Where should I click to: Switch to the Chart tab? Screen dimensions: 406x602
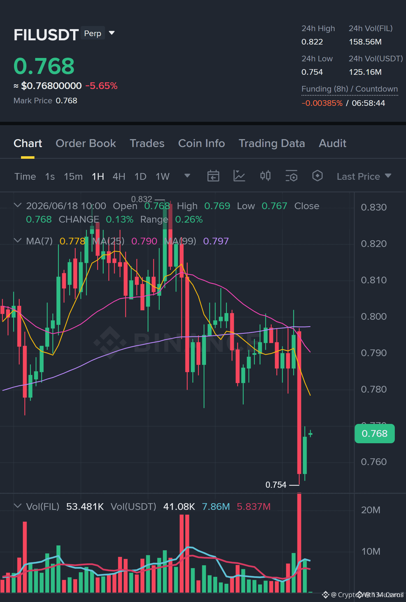coord(28,143)
